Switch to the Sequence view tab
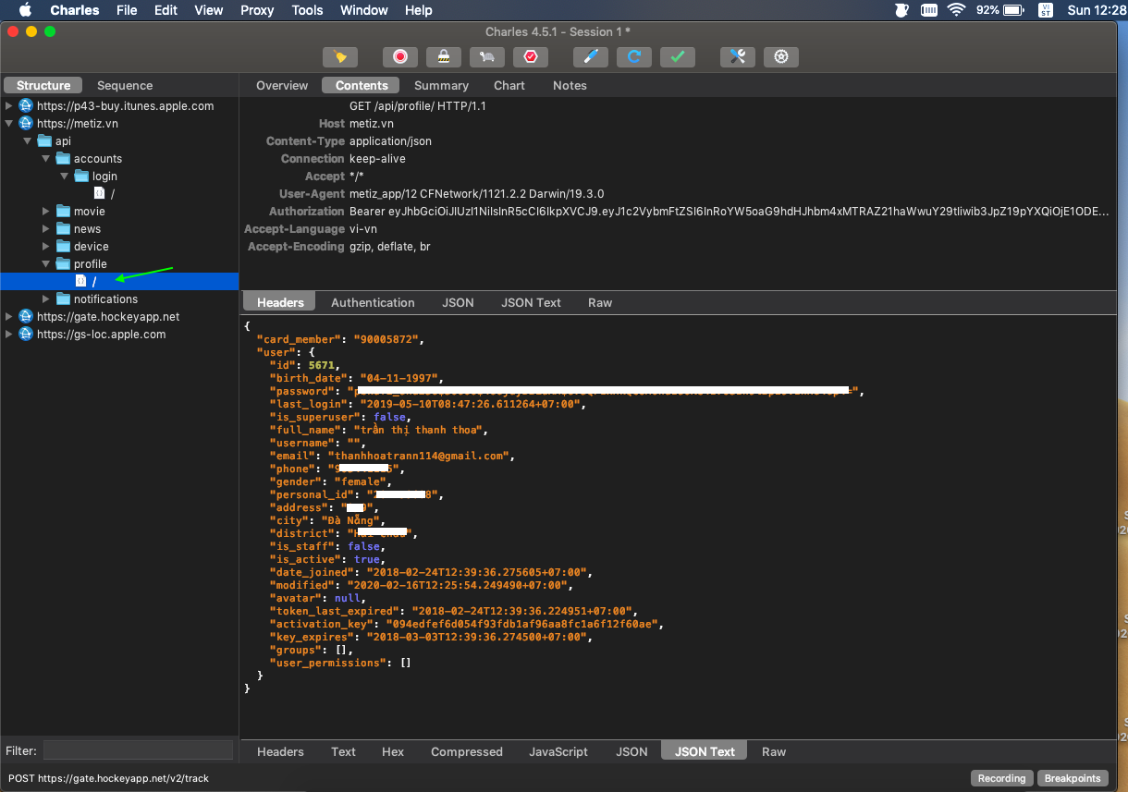Screen dimensions: 1128x792 (125, 85)
